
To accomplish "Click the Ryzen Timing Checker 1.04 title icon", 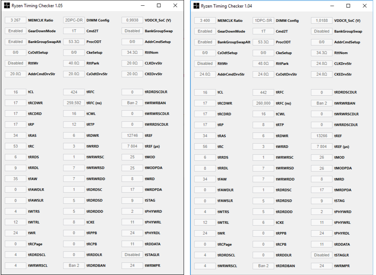I will coord(196,6).
